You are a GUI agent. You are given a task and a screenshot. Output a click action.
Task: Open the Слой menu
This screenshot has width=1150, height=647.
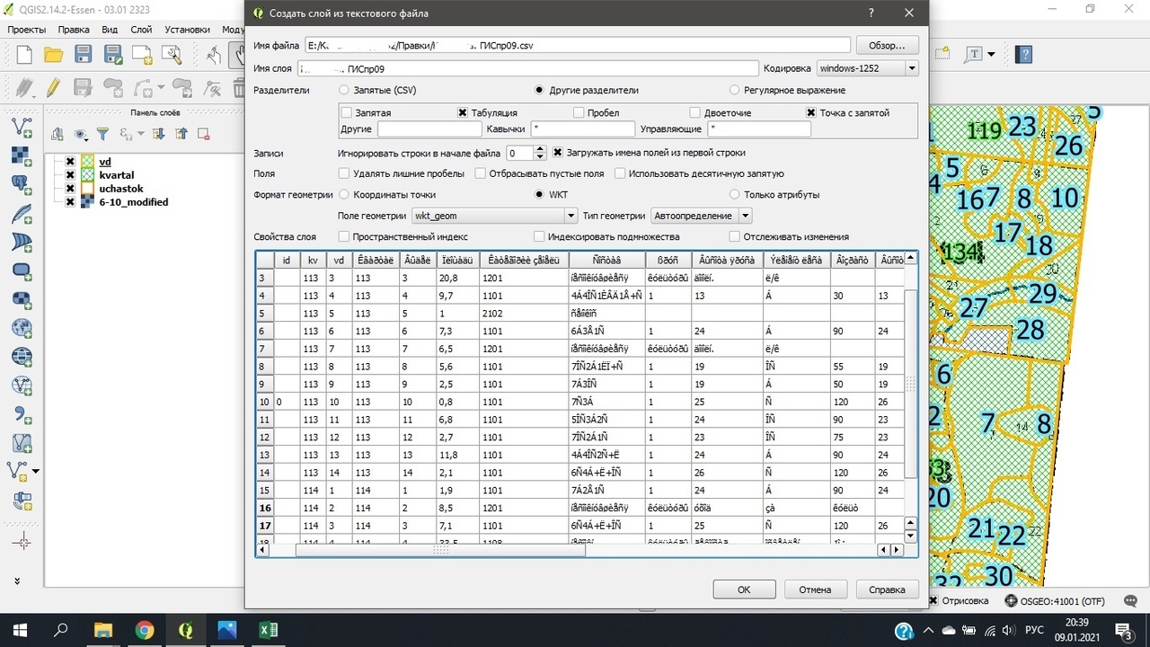point(141,30)
